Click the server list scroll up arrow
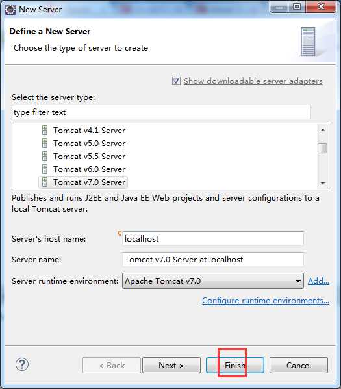Screen dimensions: 341x389 (323, 130)
